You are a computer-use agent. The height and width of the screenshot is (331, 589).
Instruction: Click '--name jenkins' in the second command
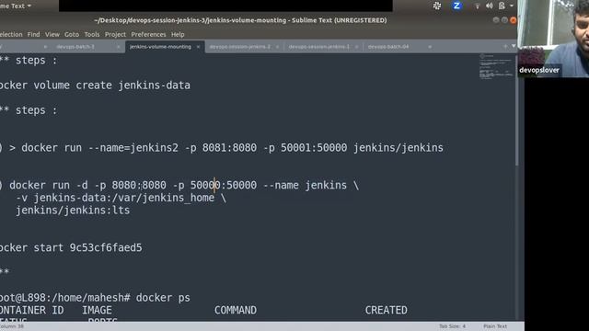click(x=305, y=186)
